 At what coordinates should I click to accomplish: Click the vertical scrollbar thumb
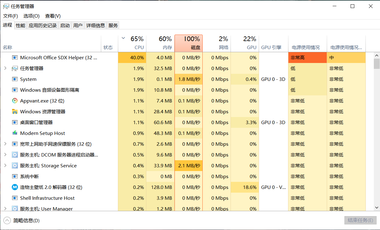(377, 63)
